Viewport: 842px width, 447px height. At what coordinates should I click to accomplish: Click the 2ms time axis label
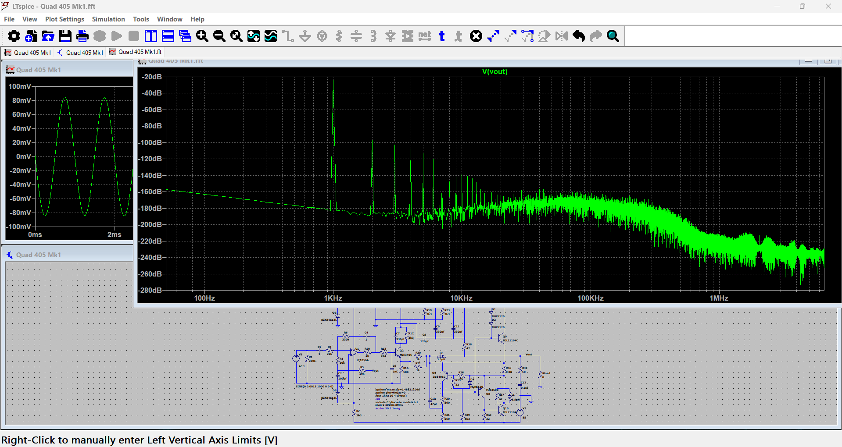point(115,235)
